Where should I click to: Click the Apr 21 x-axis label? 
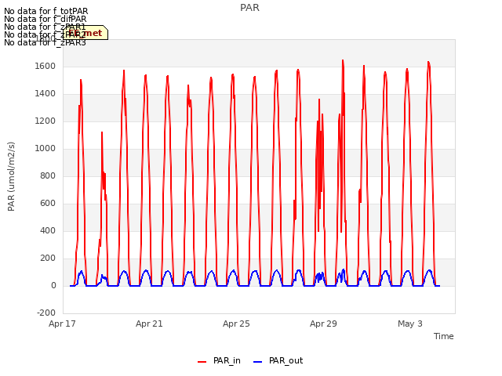(149, 324)
